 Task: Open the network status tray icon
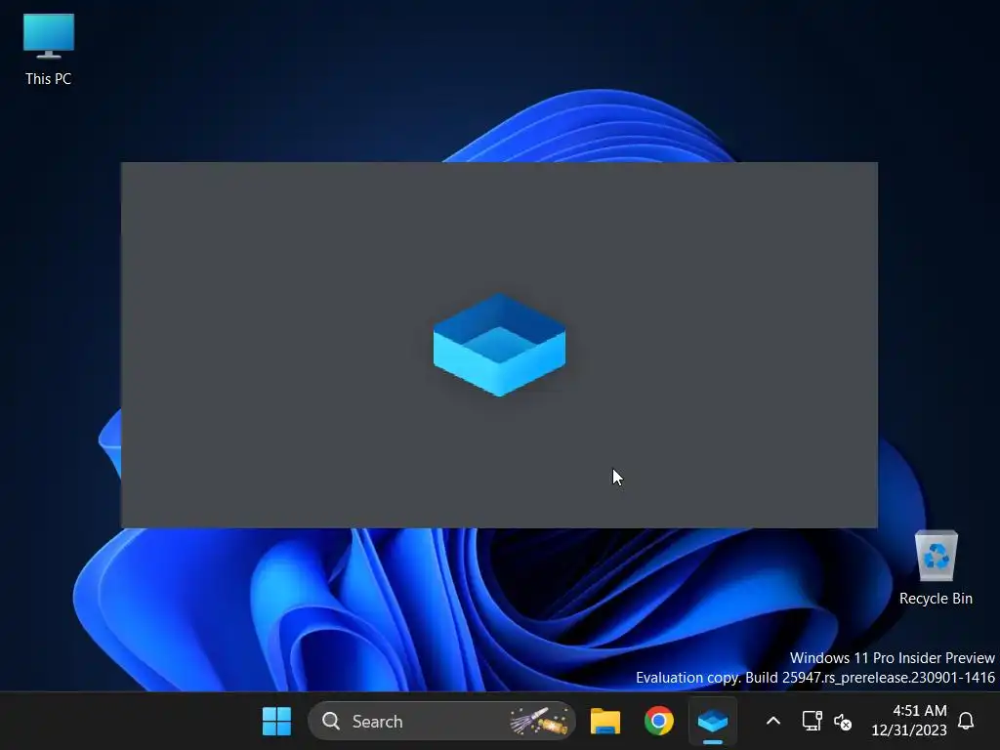(812, 722)
